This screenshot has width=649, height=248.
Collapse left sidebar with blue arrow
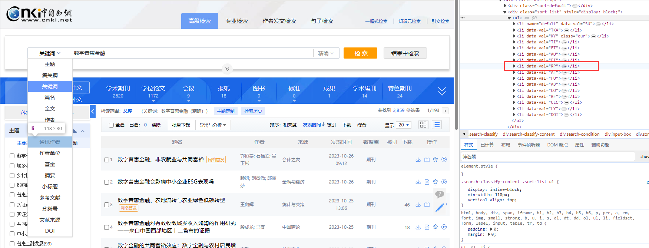(x=93, y=111)
